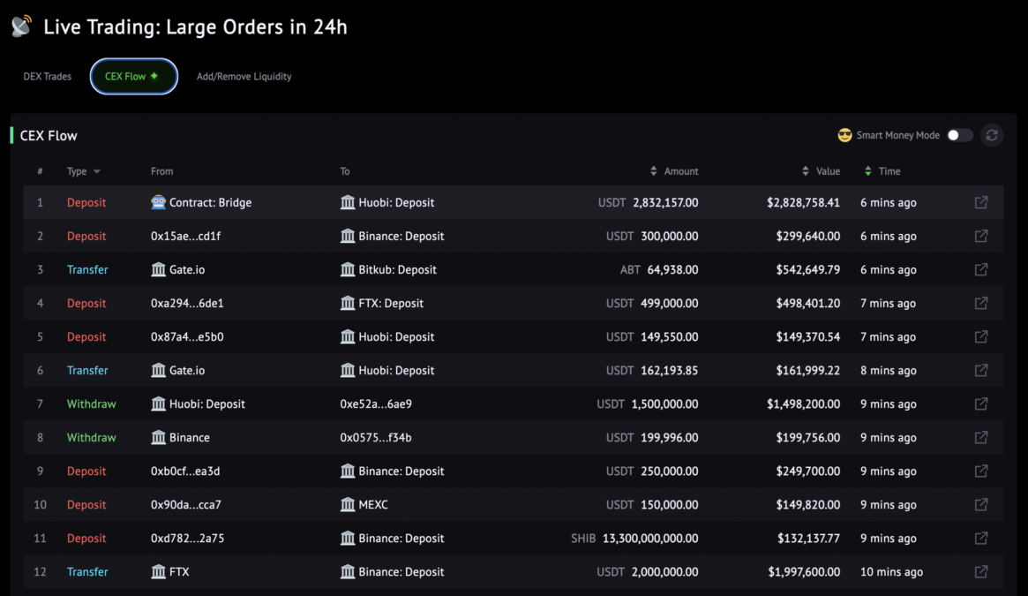Sort the table by Amount column
The image size is (1028, 596).
pos(674,171)
